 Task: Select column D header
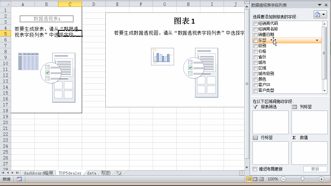click(x=94, y=4)
